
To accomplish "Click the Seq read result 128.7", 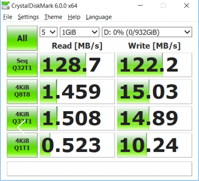I will click(77, 65).
